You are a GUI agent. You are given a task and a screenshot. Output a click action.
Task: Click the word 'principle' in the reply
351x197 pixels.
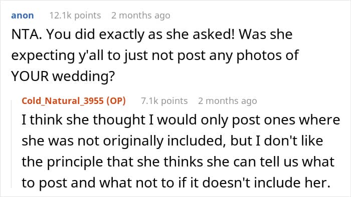(x=75, y=162)
